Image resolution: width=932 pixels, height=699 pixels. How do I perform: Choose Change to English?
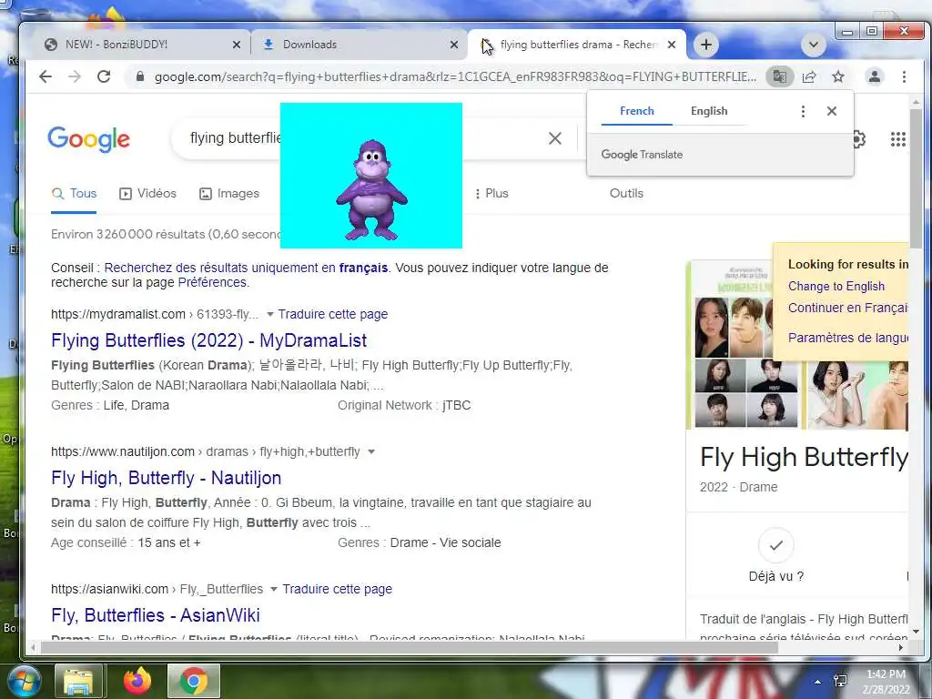point(836,287)
